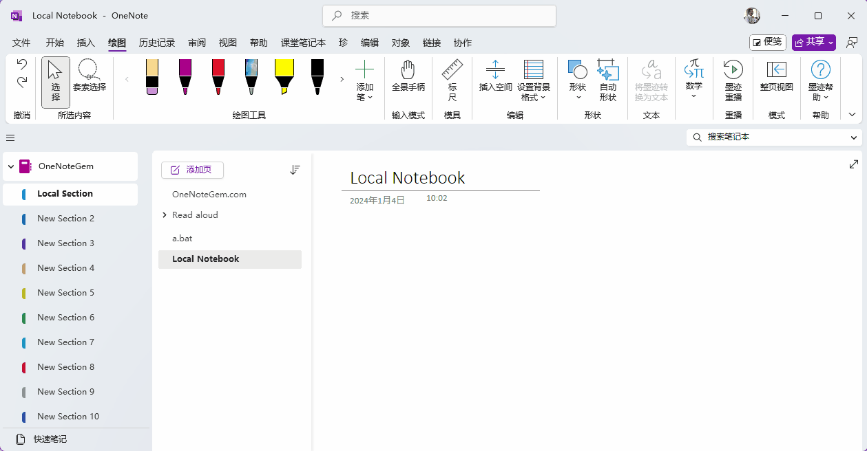
Task: Click the 便笺 sticky notes button
Action: [768, 42]
